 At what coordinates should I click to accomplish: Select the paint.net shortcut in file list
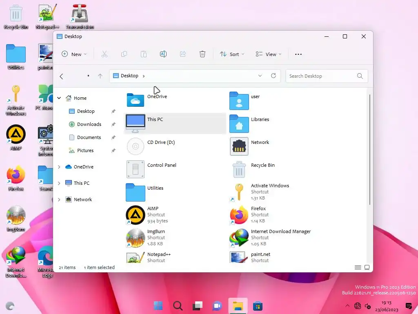point(279,258)
